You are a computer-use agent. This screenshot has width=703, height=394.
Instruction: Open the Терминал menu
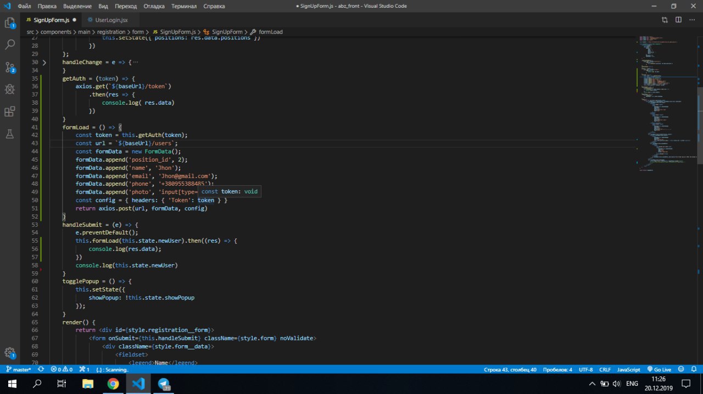coord(184,6)
